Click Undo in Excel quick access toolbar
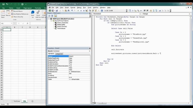The width and height of the screenshot is (193, 108). 7,4
